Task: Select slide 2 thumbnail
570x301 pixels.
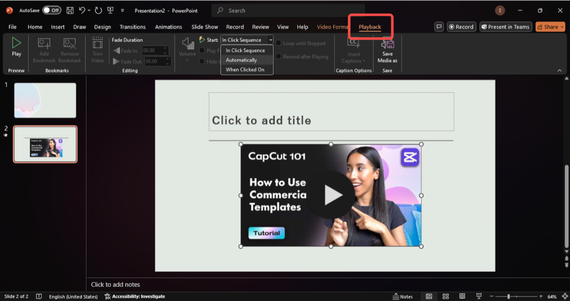Action: 45,144
